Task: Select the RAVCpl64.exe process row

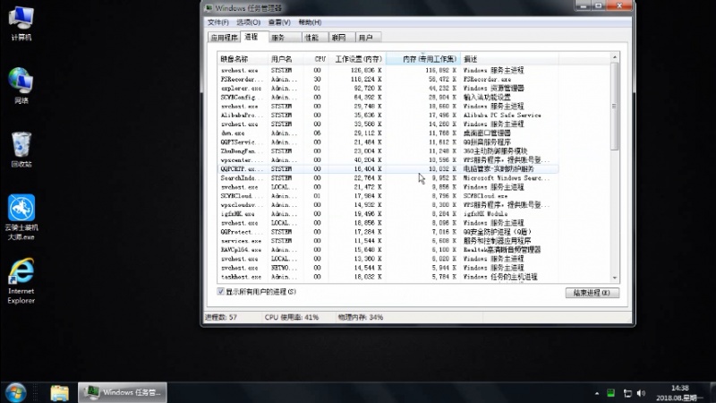Action: (x=388, y=250)
